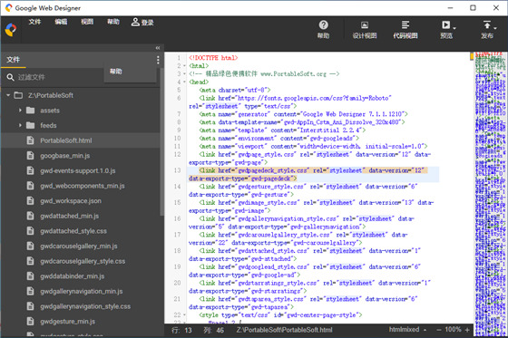Select the 文件 panel tab
The width and height of the screenshot is (508, 338).
pyautogui.click(x=14, y=60)
